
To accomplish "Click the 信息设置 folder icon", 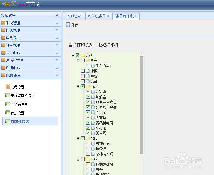I will [3, 38].
